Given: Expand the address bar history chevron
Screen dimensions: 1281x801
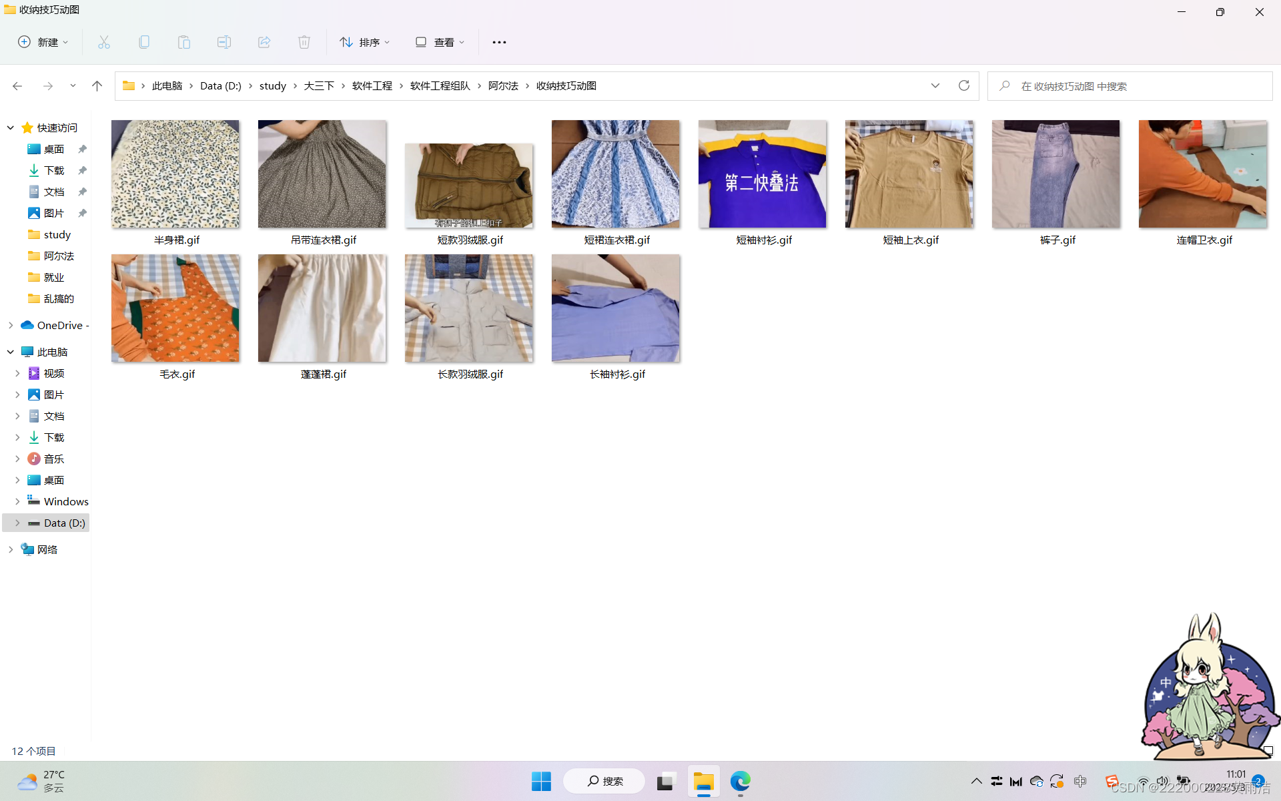Looking at the screenshot, I should 935,85.
